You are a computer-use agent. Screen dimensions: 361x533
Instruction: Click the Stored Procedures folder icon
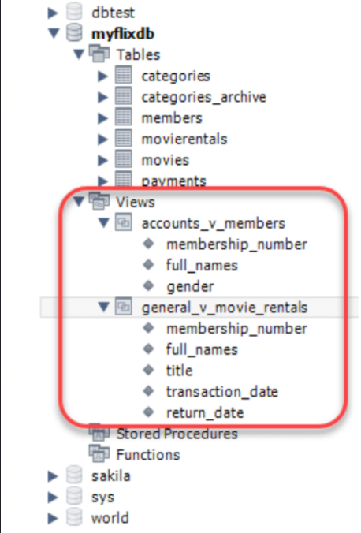[99, 433]
